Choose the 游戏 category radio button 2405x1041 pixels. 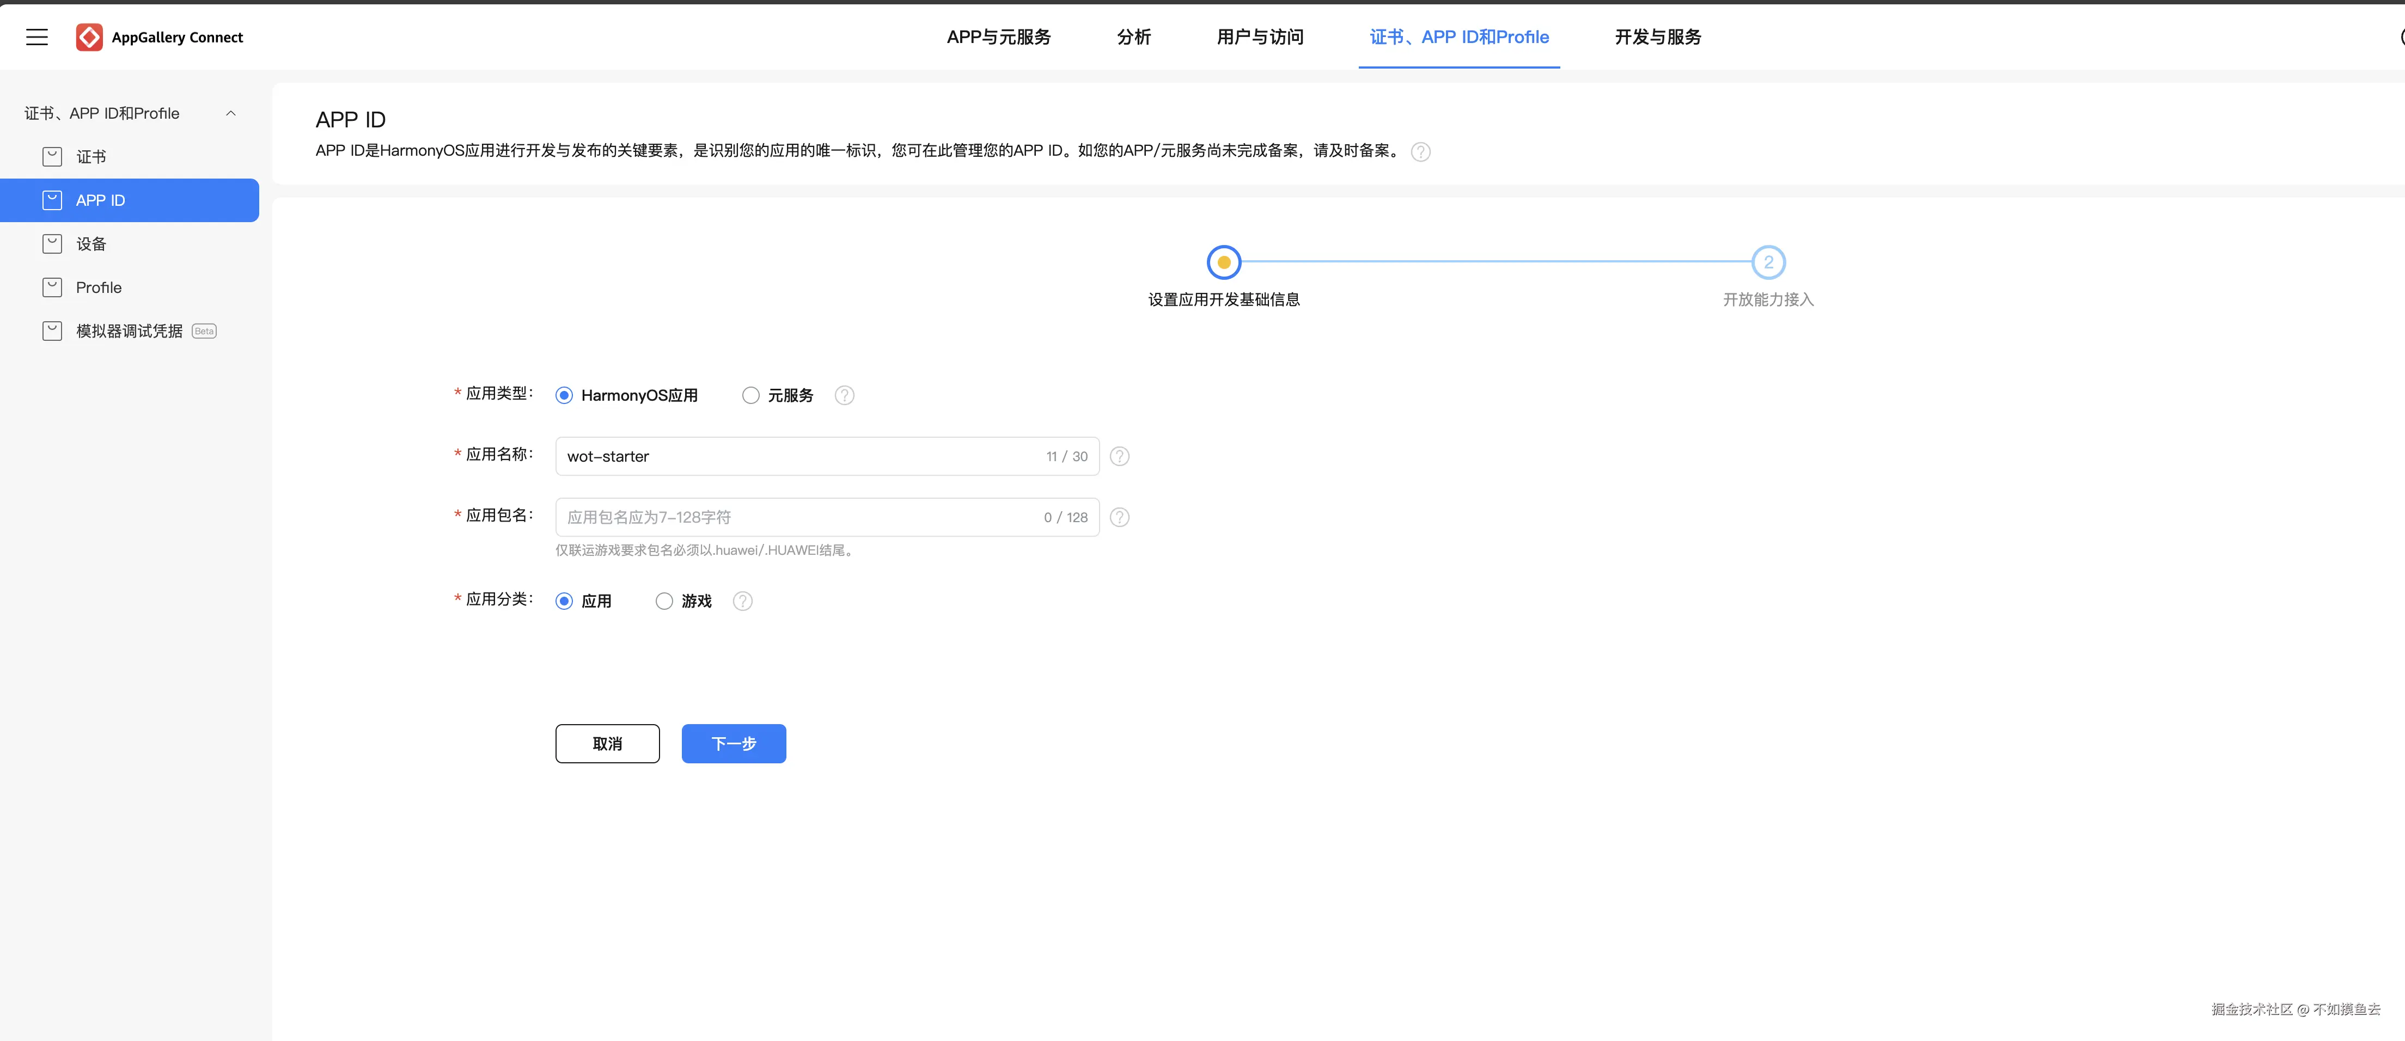coord(664,601)
